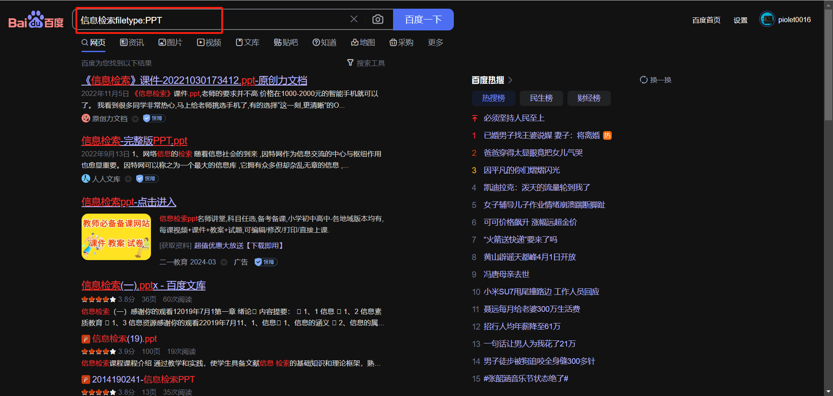Click 保障 badge on 原创力文档 result
The width and height of the screenshot is (833, 396).
coord(154,118)
